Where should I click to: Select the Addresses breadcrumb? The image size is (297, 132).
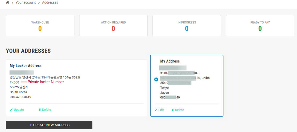point(50,3)
